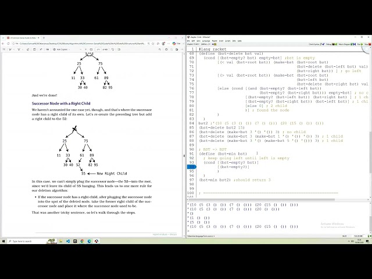
Task: Click the Debug button in DrRacket
Action: click(331, 44)
